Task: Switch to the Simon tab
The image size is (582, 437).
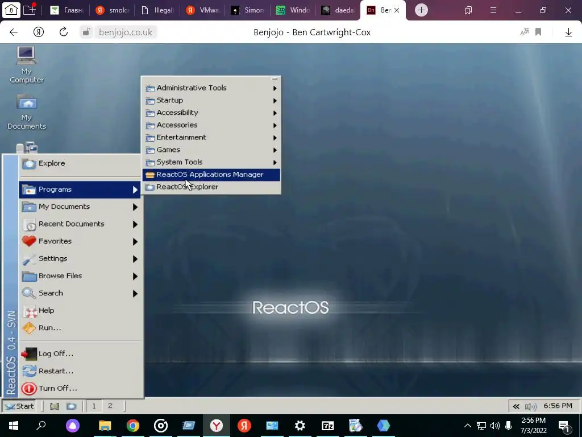Action: point(248,10)
